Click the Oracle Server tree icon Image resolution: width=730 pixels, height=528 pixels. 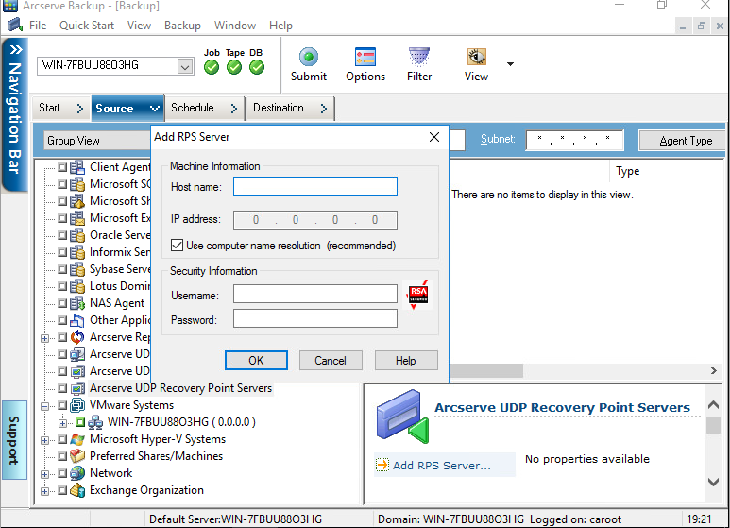77,235
